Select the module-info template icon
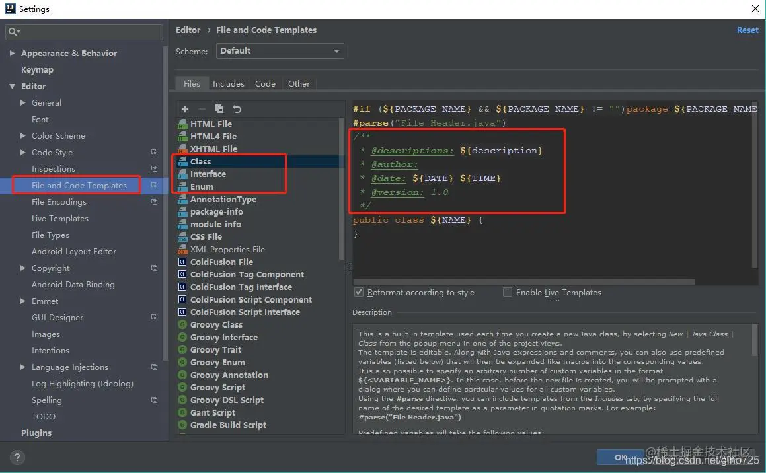This screenshot has height=473, width=766. tap(182, 224)
